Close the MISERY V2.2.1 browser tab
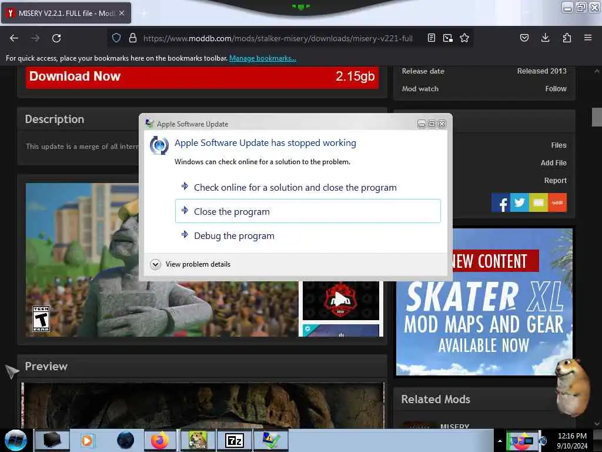Image resolution: width=602 pixels, height=452 pixels. [122, 13]
